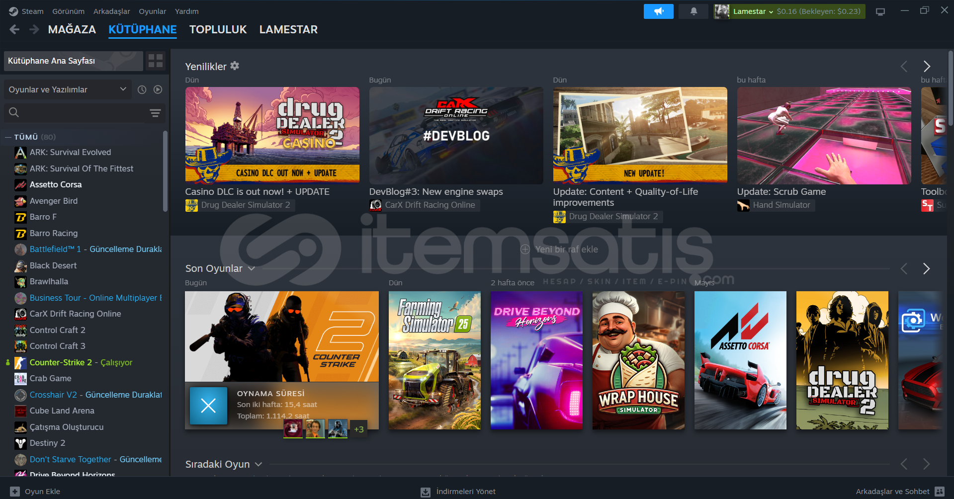
Task: Open Update: Scrub Game news image
Action: click(824, 136)
